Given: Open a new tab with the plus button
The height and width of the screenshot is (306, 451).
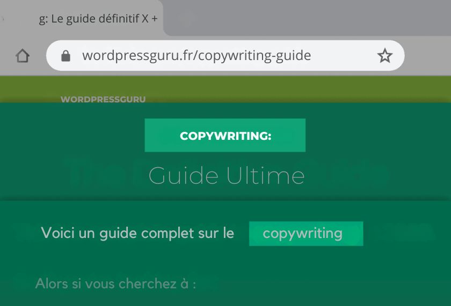Looking at the screenshot, I should click(155, 19).
